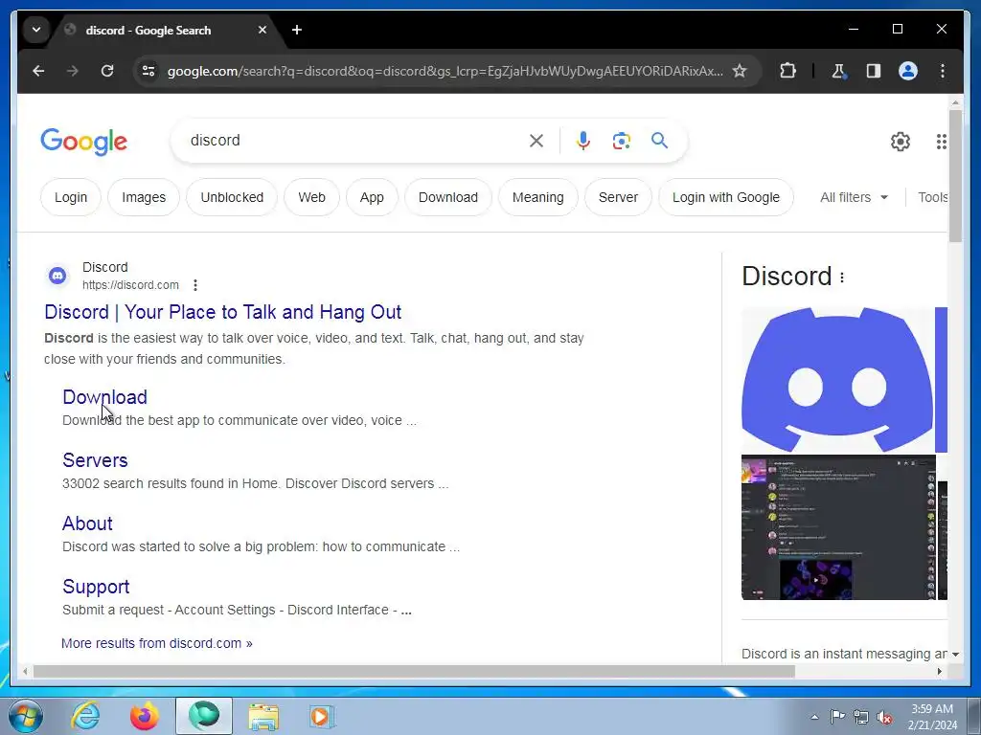The image size is (981, 735).
Task: Click the Discord favicon in first result
Action: point(57,276)
